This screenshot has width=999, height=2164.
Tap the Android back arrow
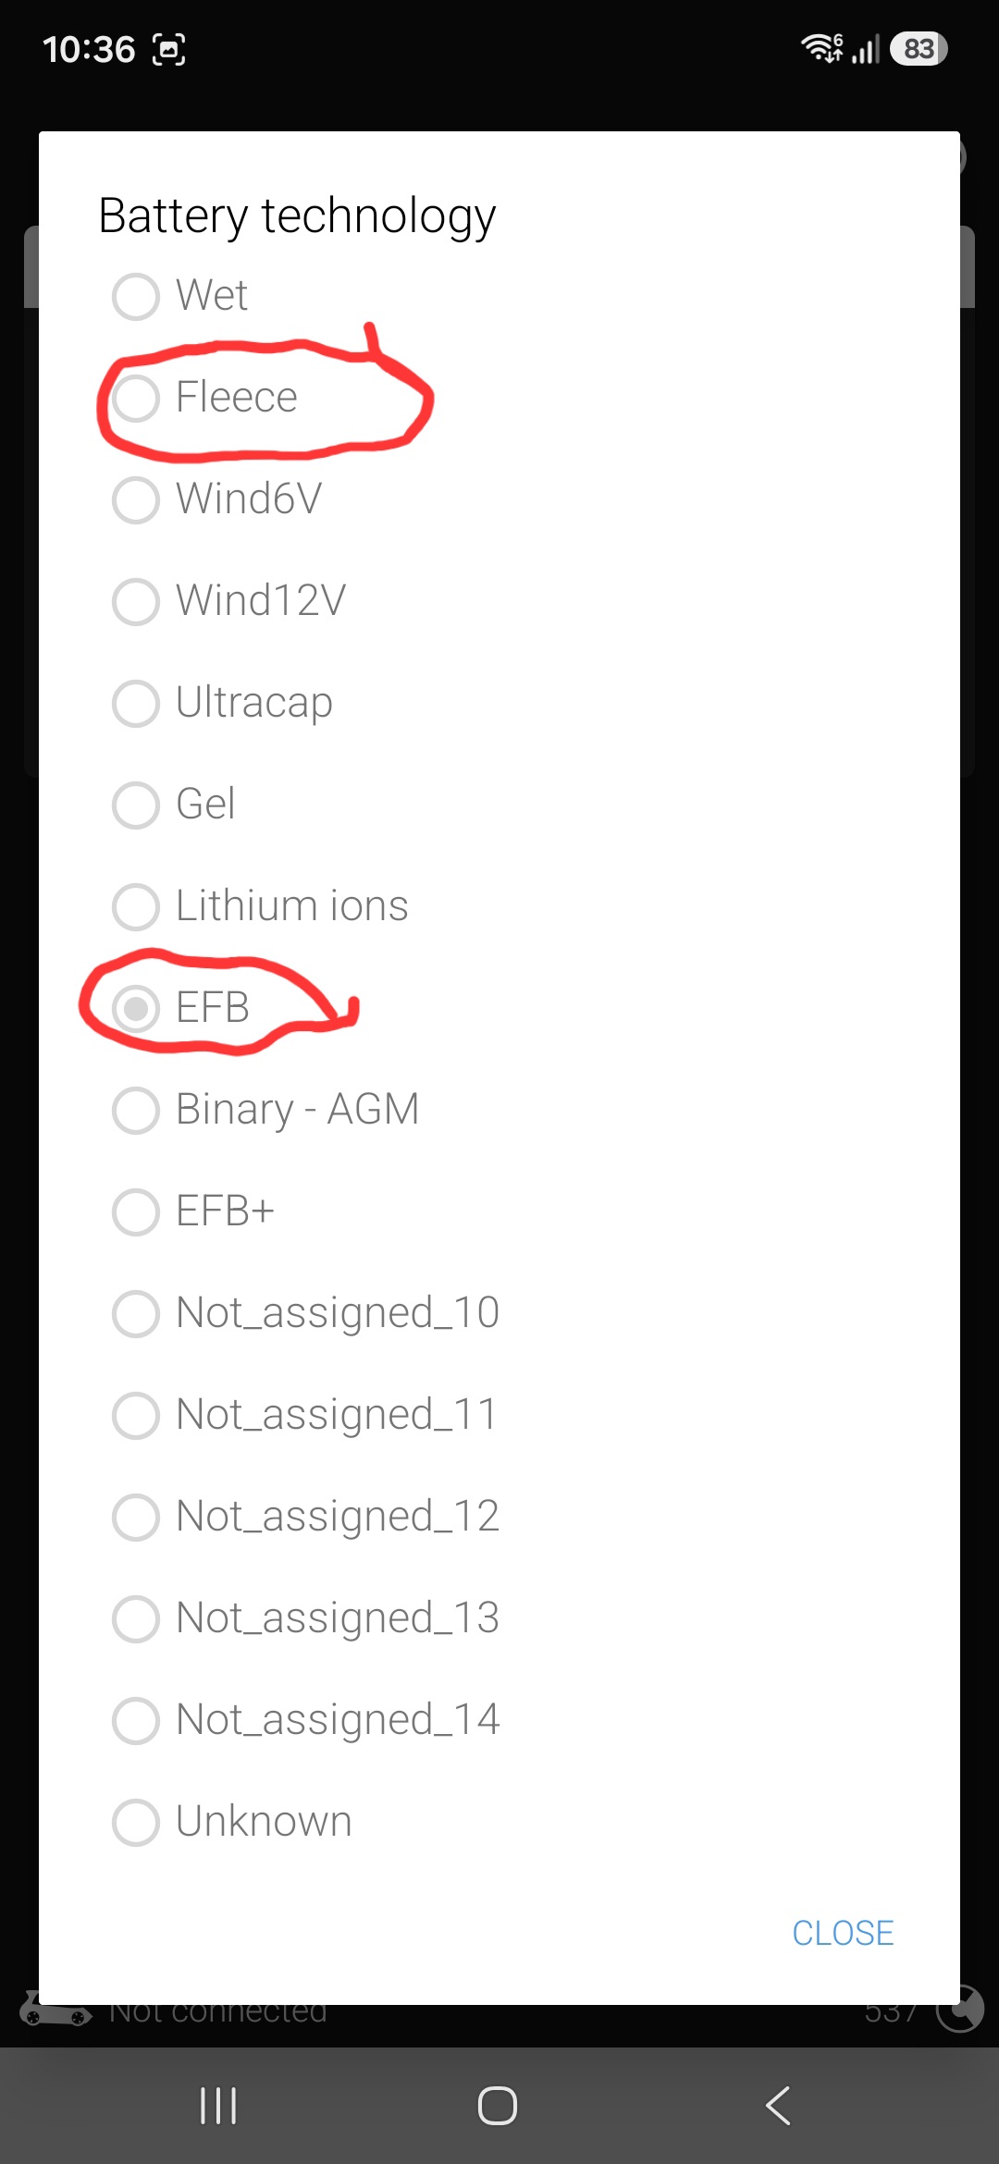coord(778,2106)
